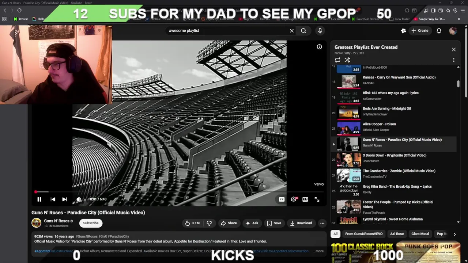Open the Brave hamburger menu

coord(463,11)
